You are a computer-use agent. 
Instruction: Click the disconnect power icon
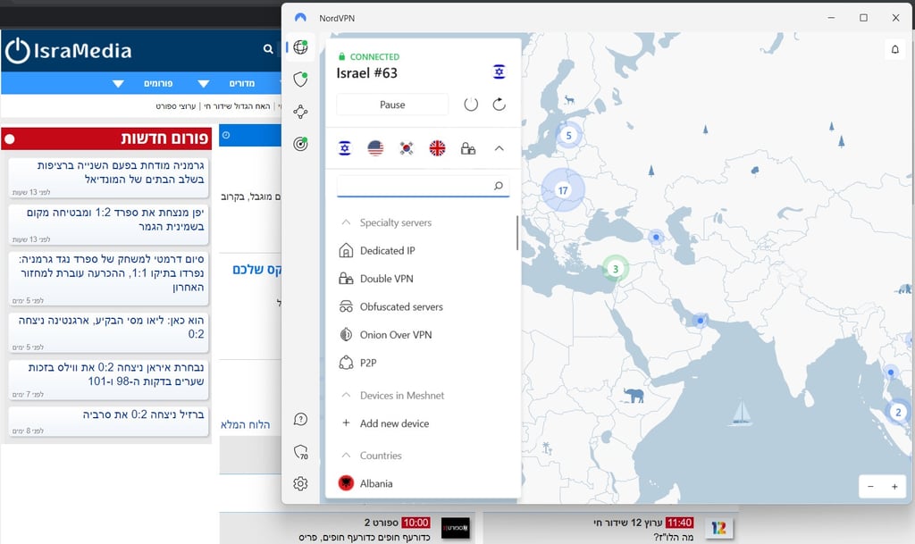pos(471,105)
